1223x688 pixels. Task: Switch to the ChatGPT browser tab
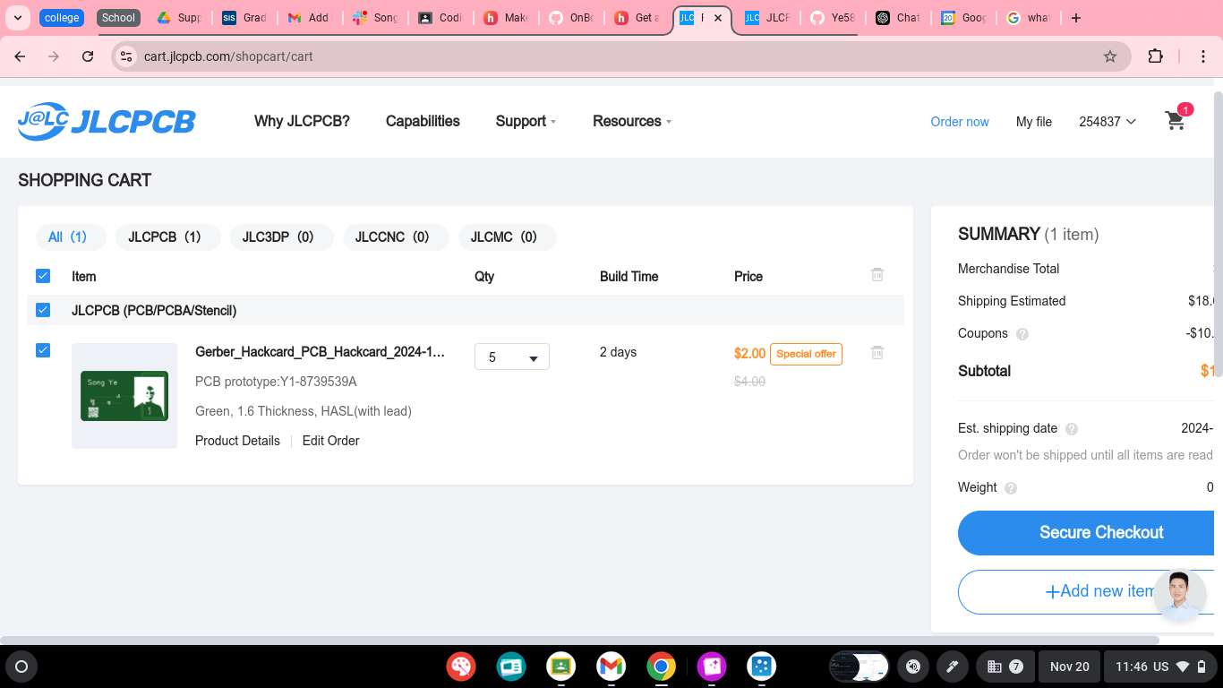tap(898, 18)
